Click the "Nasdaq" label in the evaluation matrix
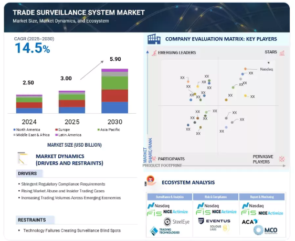Screen dimensions: 295x241 click(267, 69)
